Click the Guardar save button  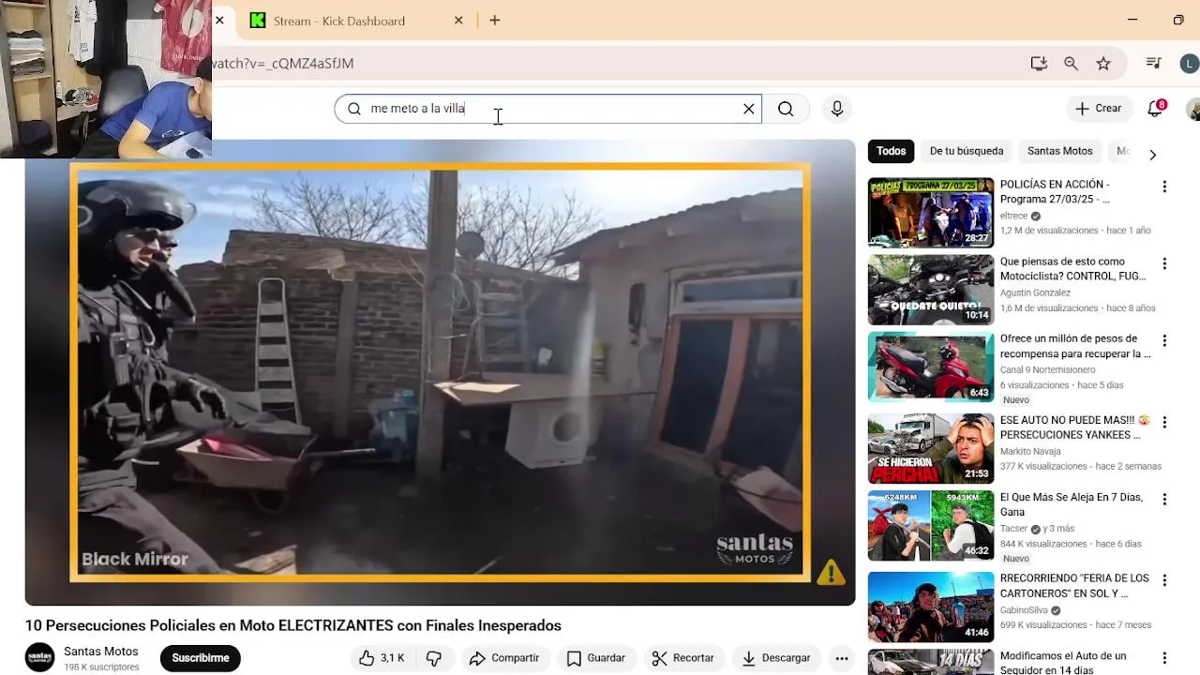point(596,658)
